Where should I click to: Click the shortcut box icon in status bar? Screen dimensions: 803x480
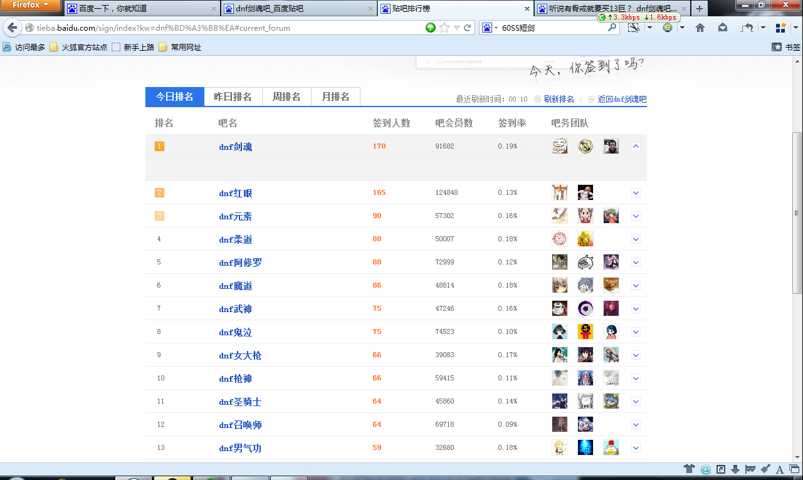(721, 469)
